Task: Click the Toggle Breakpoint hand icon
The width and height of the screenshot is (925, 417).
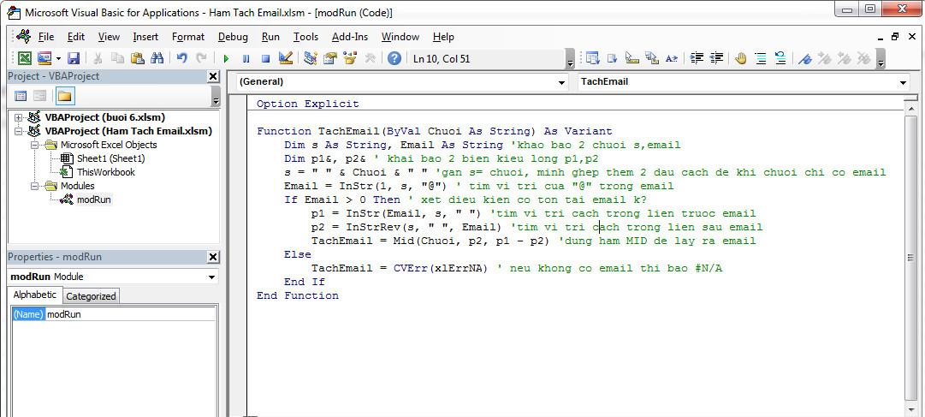Action: coord(740,58)
